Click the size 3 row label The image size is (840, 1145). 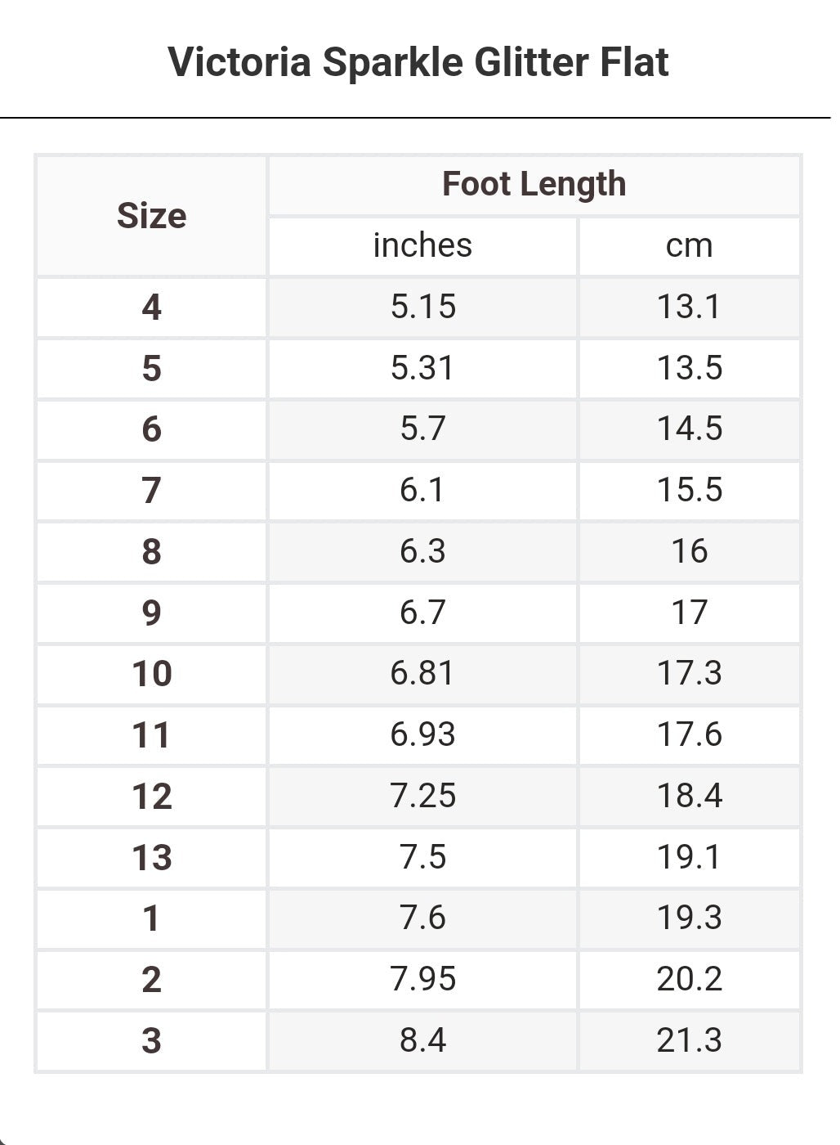point(151,1040)
